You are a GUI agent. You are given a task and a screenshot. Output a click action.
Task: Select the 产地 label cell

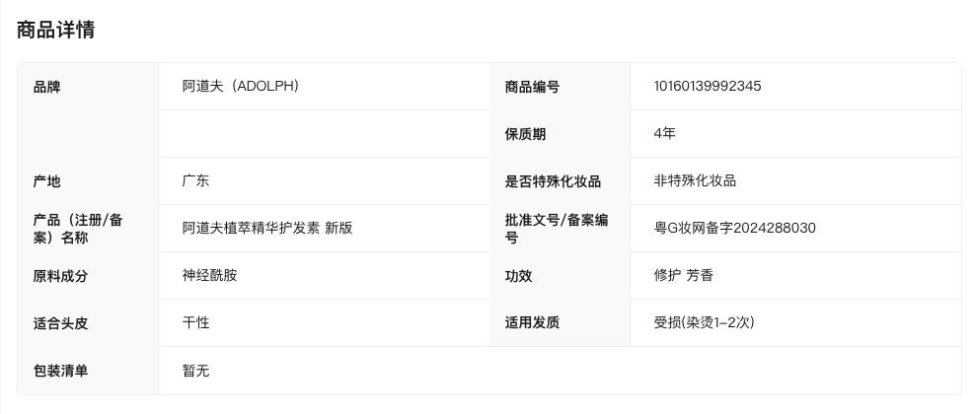point(47,181)
